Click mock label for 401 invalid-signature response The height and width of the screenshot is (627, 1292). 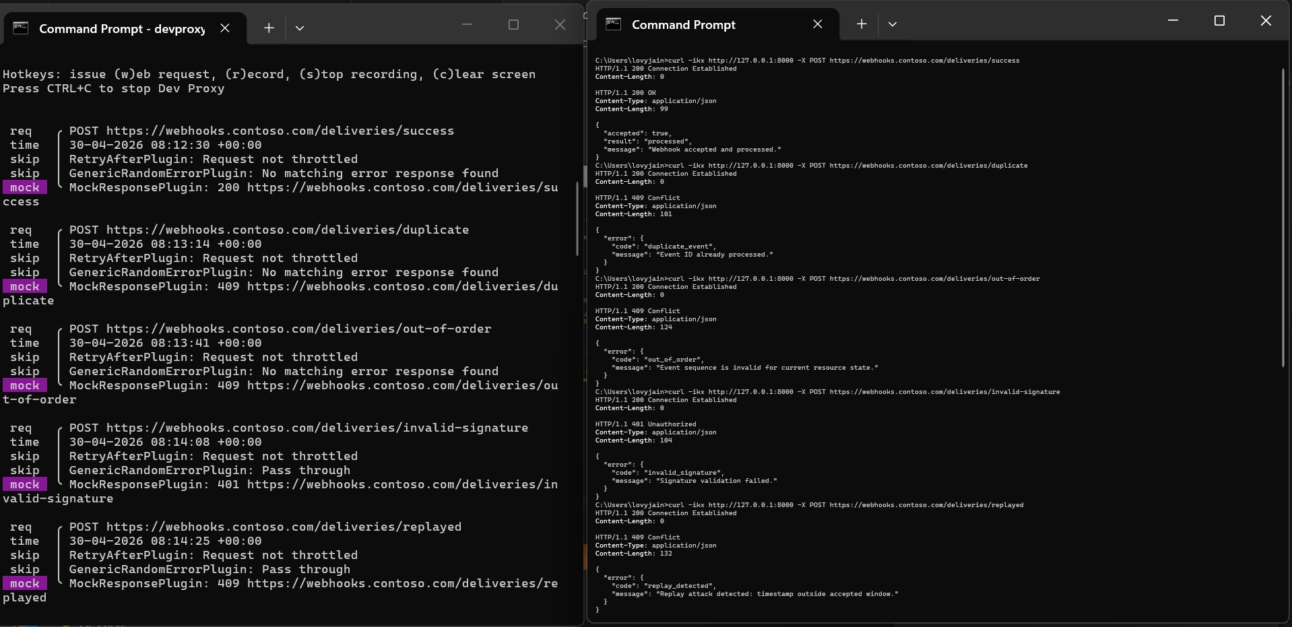25,484
